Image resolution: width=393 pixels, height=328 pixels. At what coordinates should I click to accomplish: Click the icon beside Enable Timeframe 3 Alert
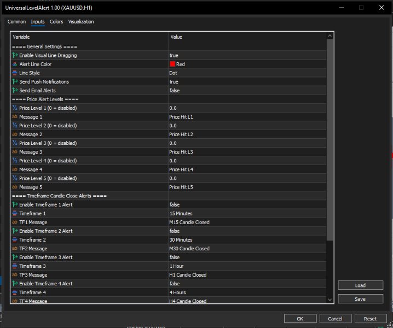[15, 257]
